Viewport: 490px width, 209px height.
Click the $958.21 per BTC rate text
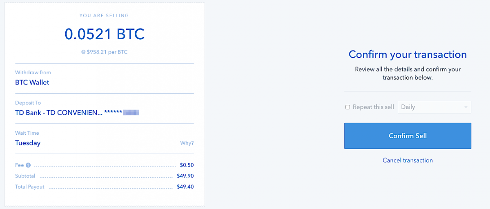click(105, 52)
